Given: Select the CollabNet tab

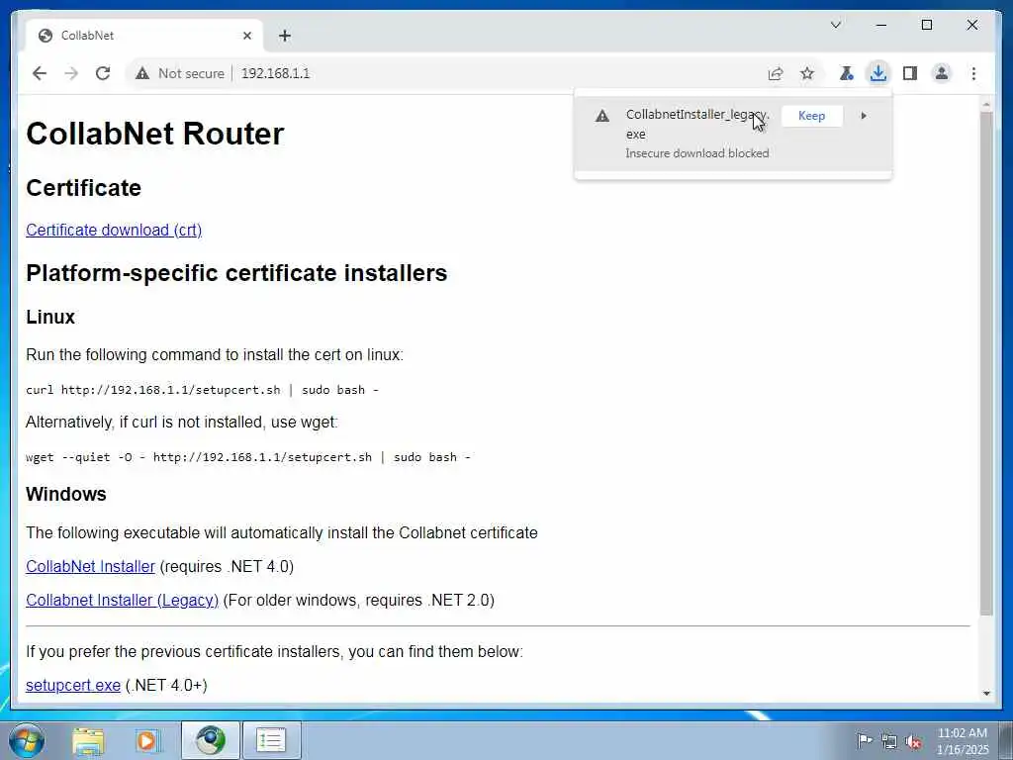Looking at the screenshot, I should (x=144, y=36).
